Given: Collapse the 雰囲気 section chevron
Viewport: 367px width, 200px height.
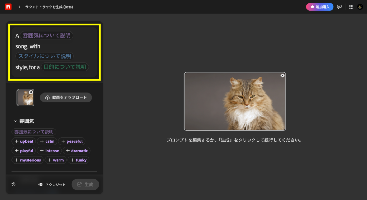Looking at the screenshot, I should (15, 121).
